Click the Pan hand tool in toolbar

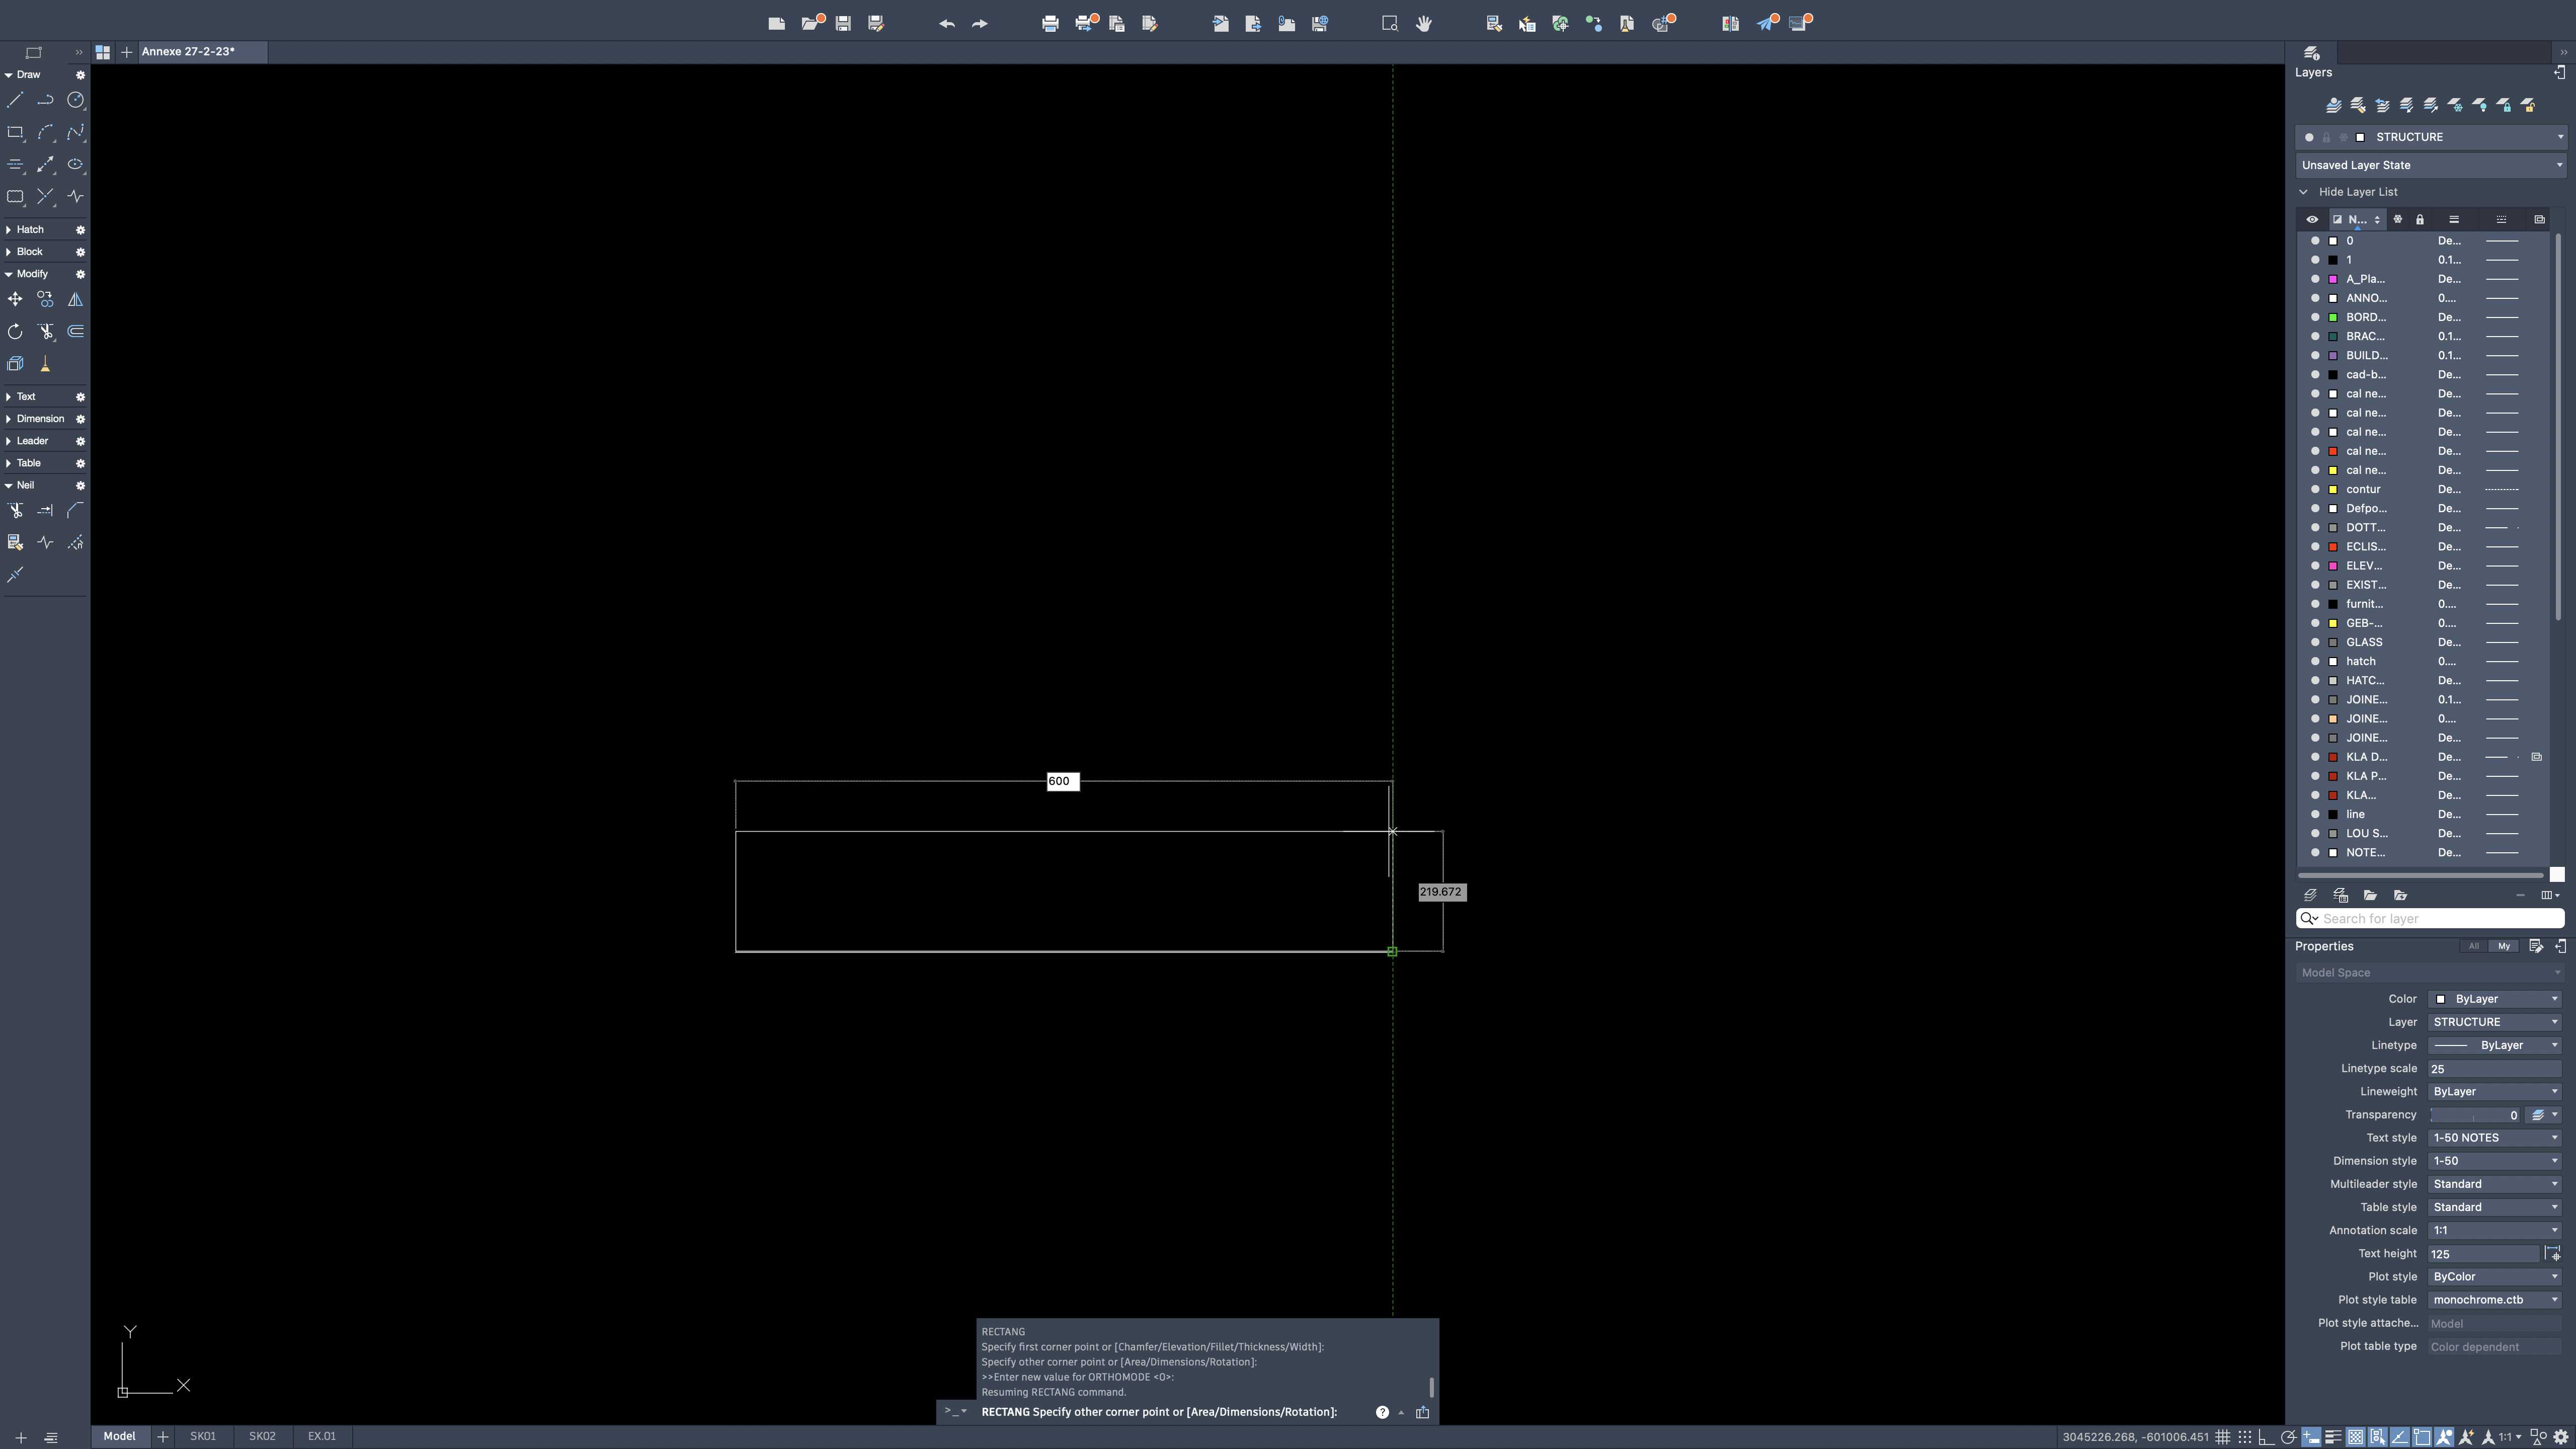[1424, 23]
